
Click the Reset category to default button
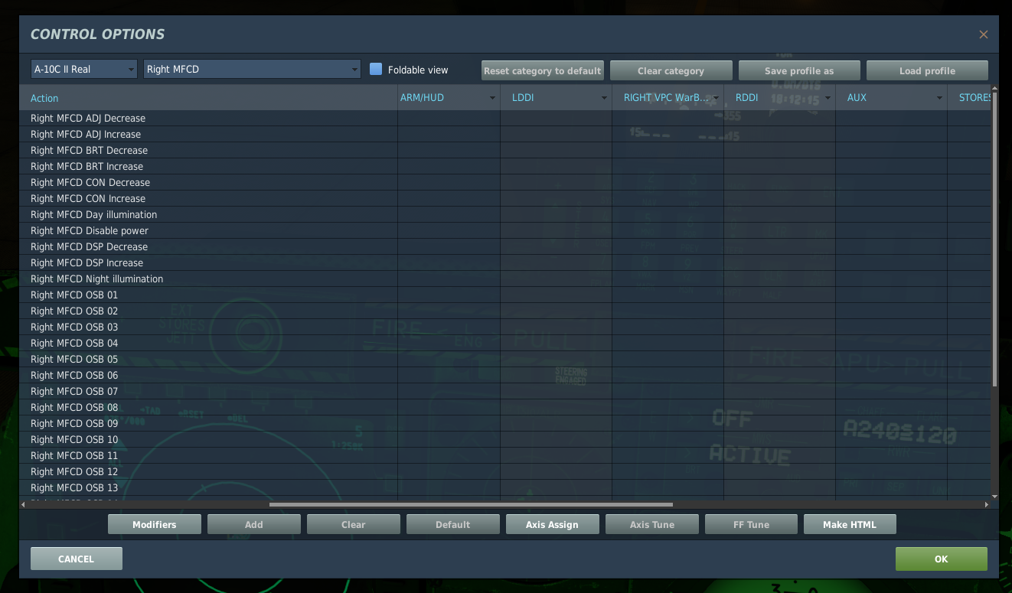coord(542,71)
